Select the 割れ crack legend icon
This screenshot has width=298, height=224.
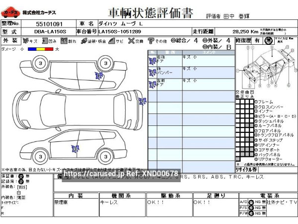point(64,41)
